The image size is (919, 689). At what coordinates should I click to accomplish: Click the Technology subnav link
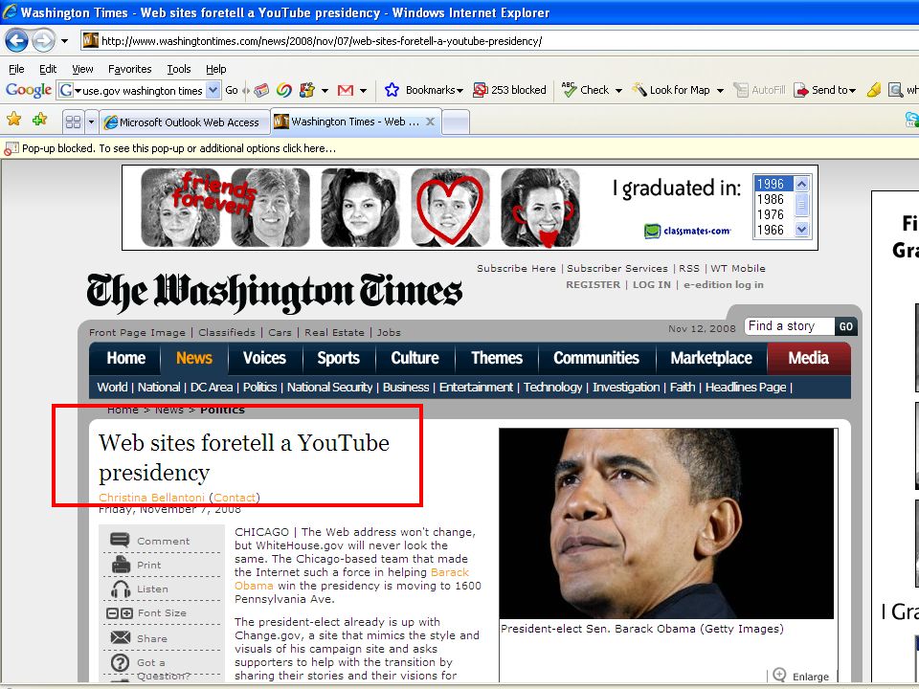coord(552,388)
